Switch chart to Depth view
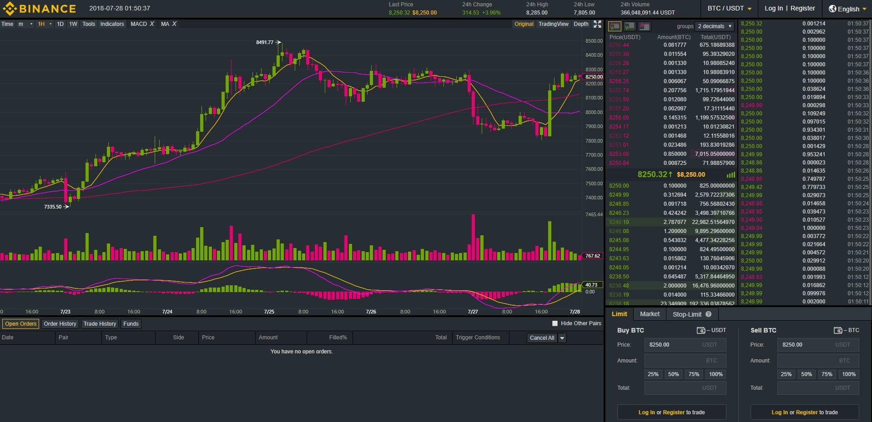This screenshot has width=872, height=422. [580, 24]
